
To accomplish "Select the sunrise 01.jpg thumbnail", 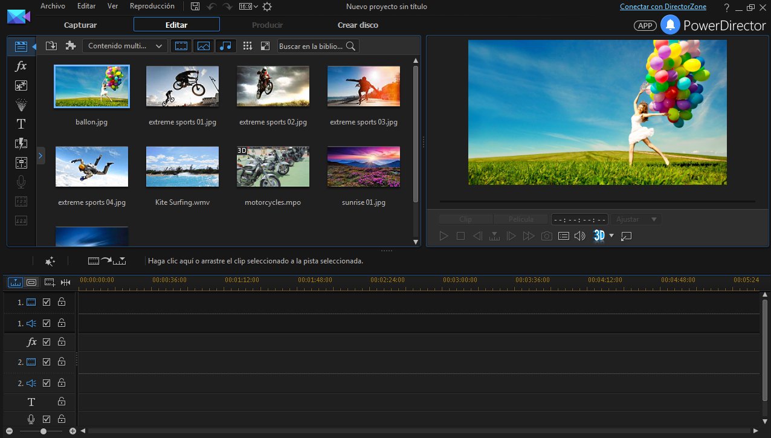I will coord(364,167).
